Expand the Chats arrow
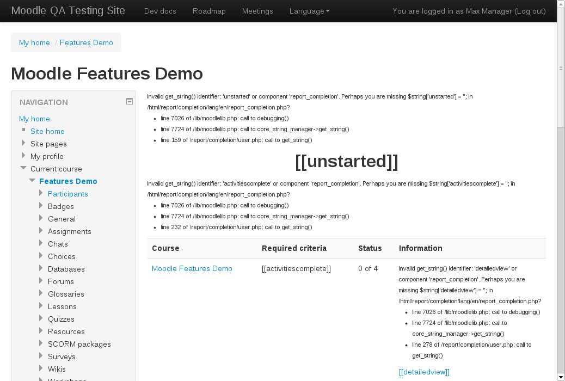565x381 pixels. [41, 243]
